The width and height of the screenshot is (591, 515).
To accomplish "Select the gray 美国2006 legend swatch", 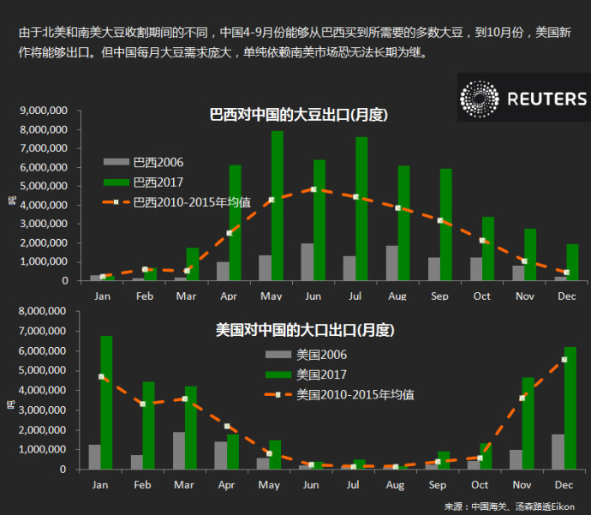I will click(x=278, y=354).
